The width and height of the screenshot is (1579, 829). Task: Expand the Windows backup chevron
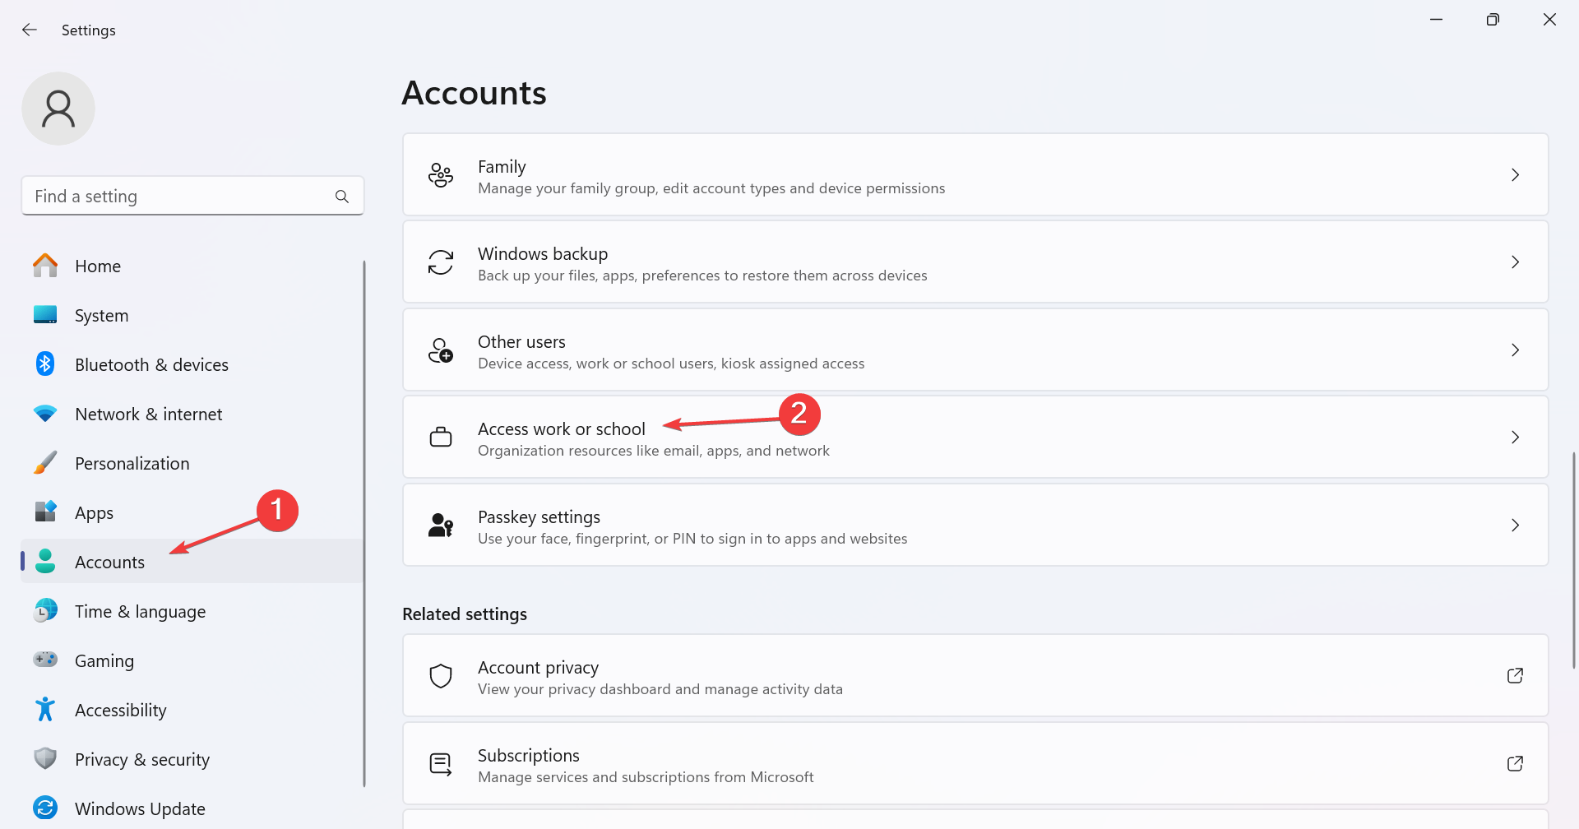[1515, 262]
